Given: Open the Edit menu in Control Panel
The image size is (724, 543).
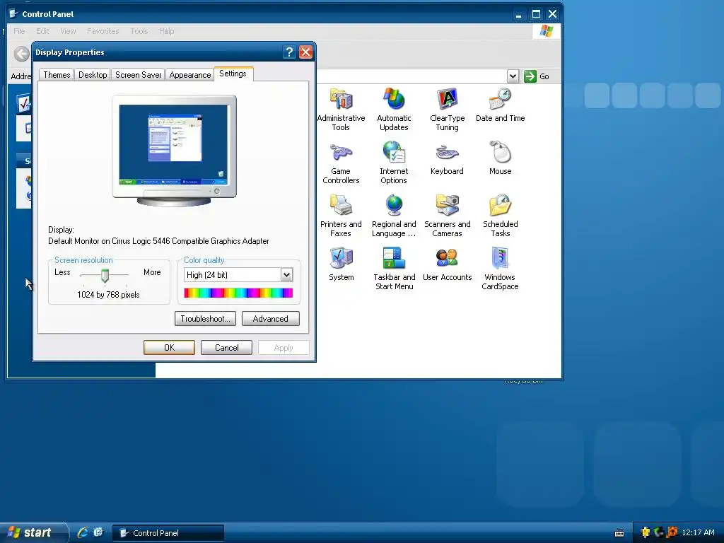Looking at the screenshot, I should pyautogui.click(x=42, y=31).
